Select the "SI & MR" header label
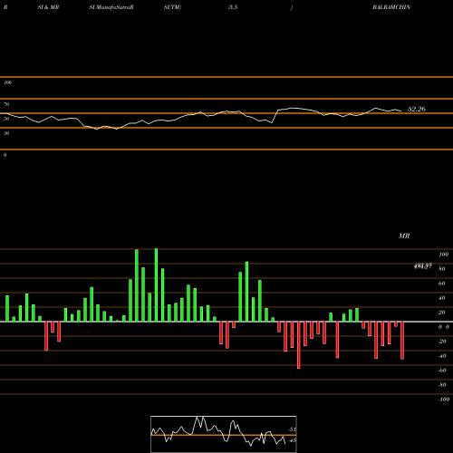Viewport: 453px width, 453px height. [x=48, y=7]
